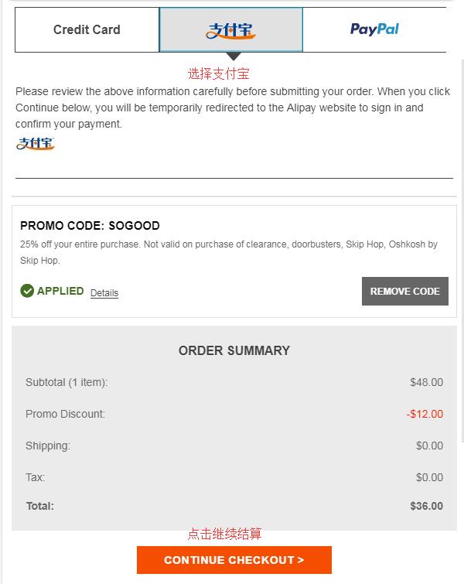464x584 pixels.
Task: Click the CONTINUE CHECKOUT button
Action: (234, 560)
